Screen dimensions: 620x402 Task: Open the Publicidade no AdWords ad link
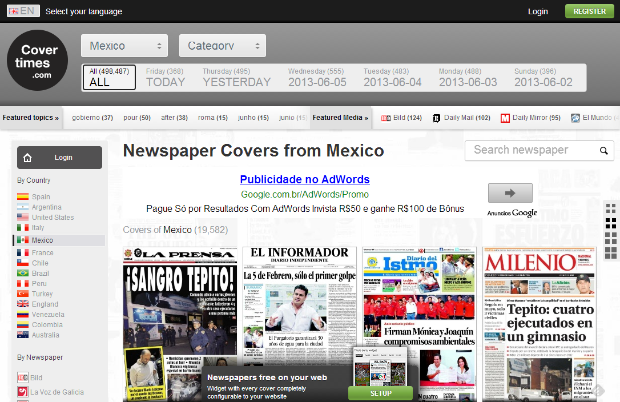pos(305,180)
